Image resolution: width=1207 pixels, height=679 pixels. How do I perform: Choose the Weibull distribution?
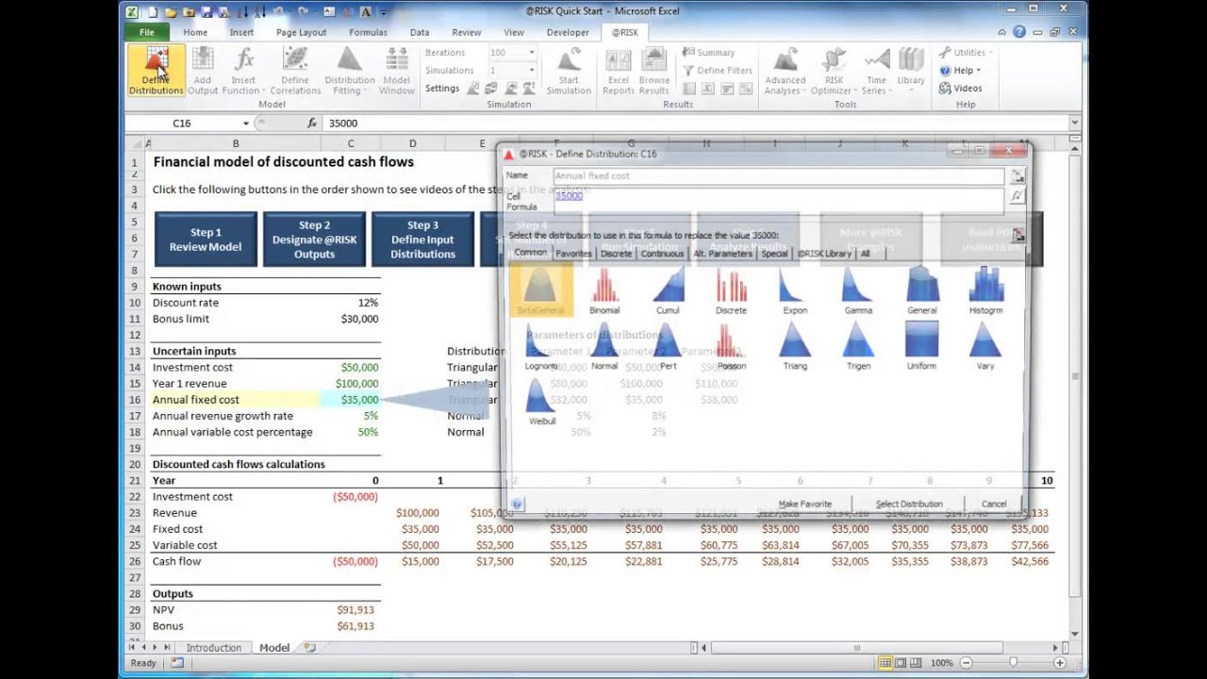tap(541, 402)
